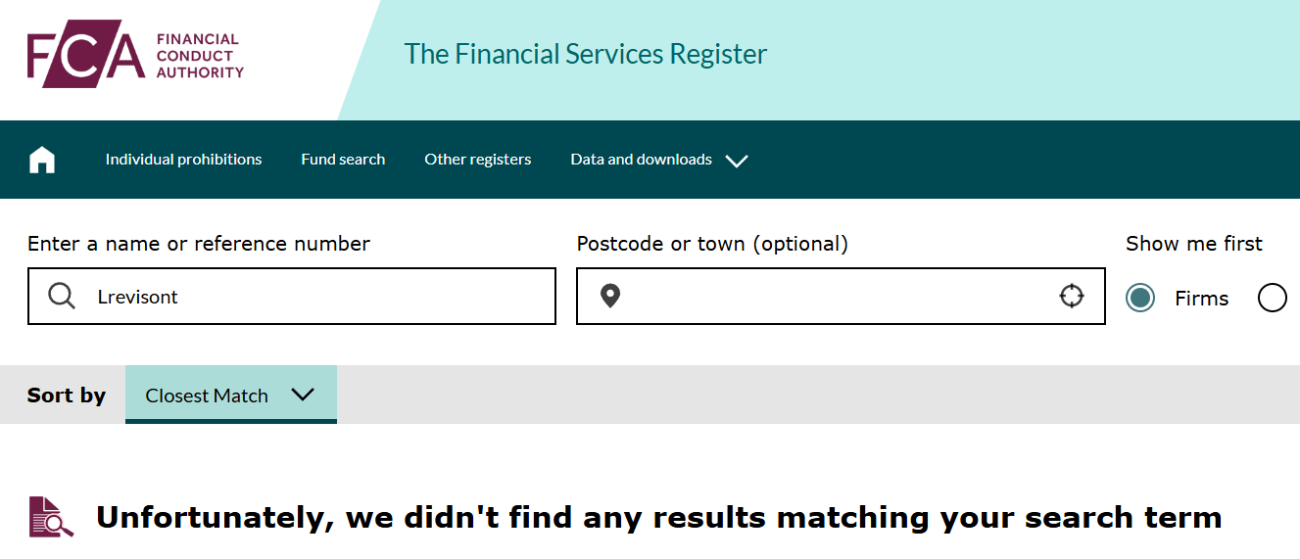Click the down arrow beside Closest Match
This screenshot has height=559, width=1300.
point(303,395)
